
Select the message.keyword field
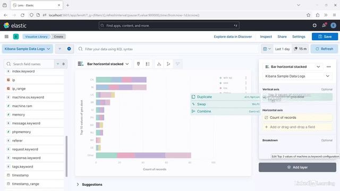(x=34, y=123)
